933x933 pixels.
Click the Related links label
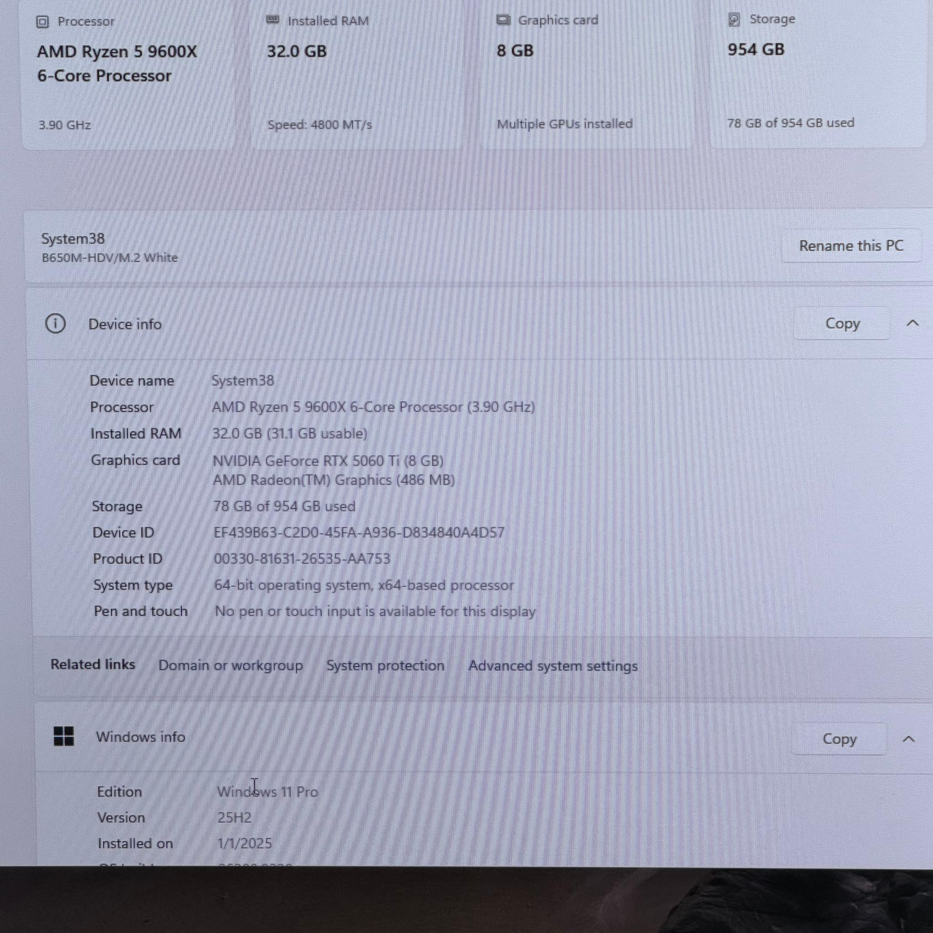click(93, 665)
